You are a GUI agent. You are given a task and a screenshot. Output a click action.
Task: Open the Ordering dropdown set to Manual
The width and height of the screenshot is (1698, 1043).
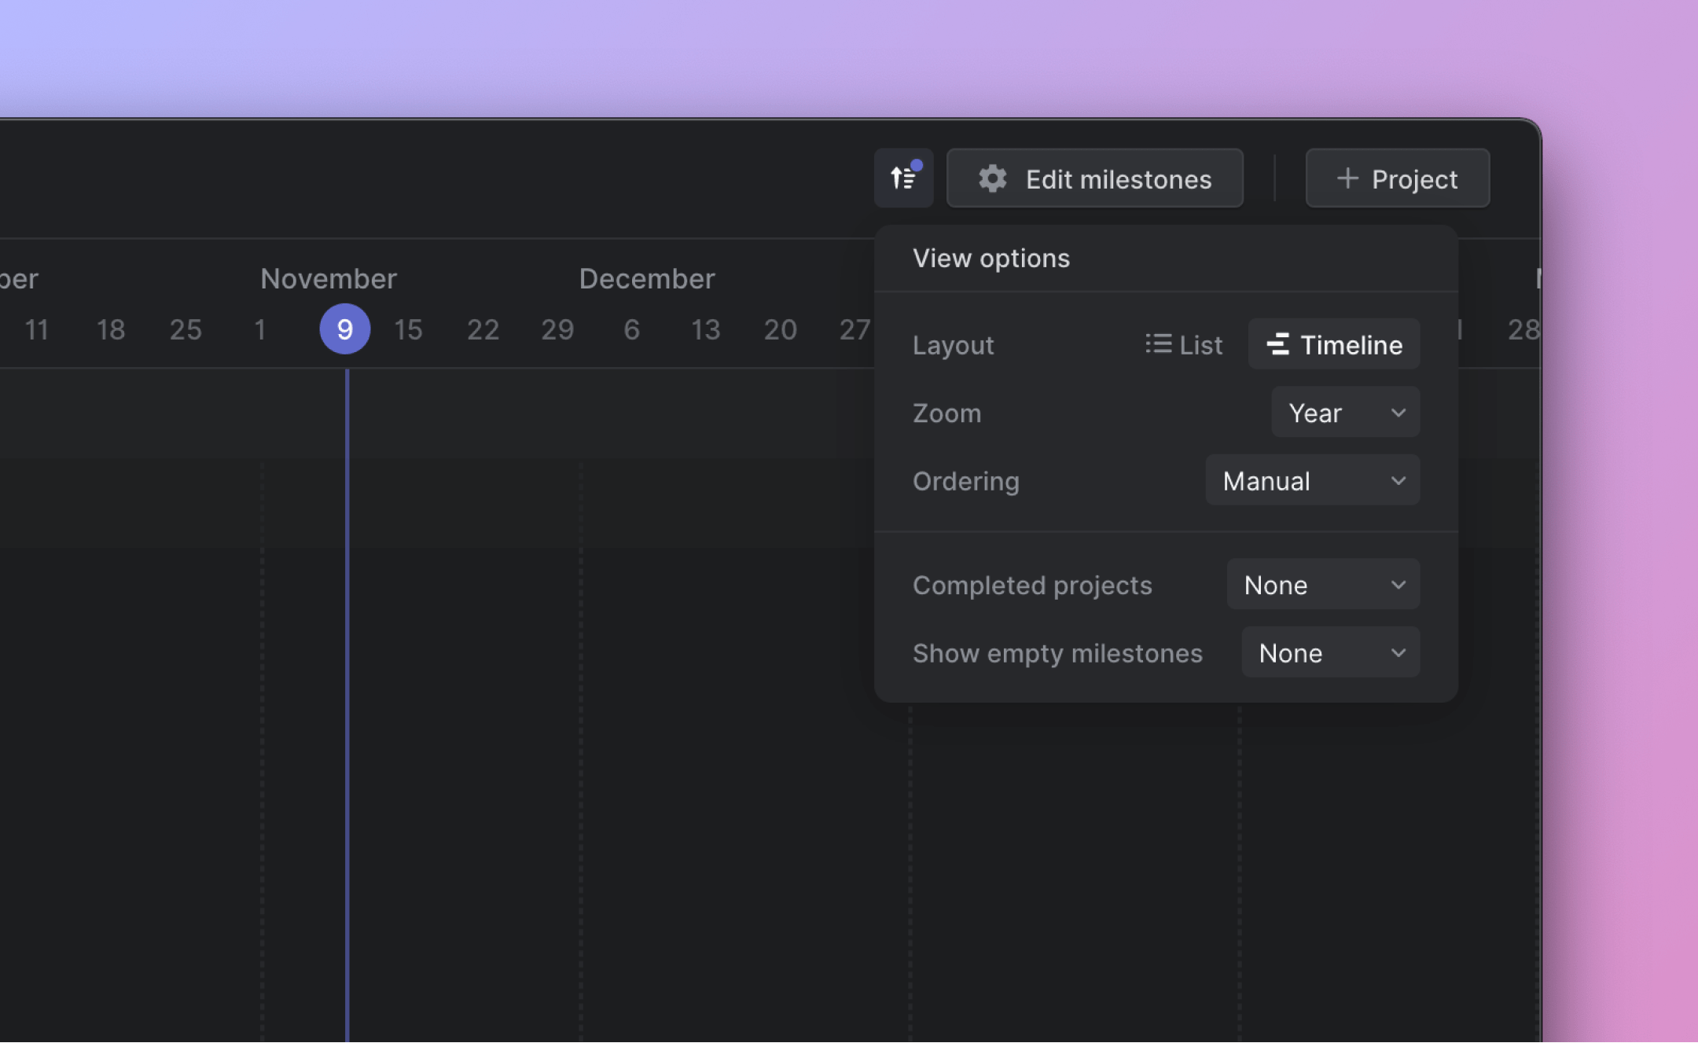1312,480
